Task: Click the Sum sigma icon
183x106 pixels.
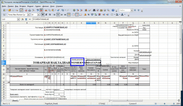Action: [x=26, y=19]
